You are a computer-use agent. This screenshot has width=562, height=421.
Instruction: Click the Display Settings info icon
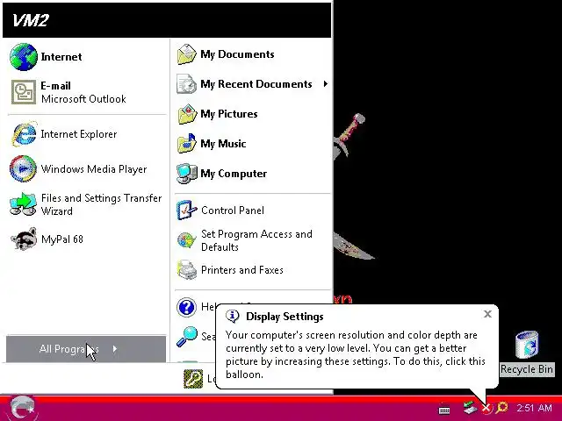[x=232, y=316]
